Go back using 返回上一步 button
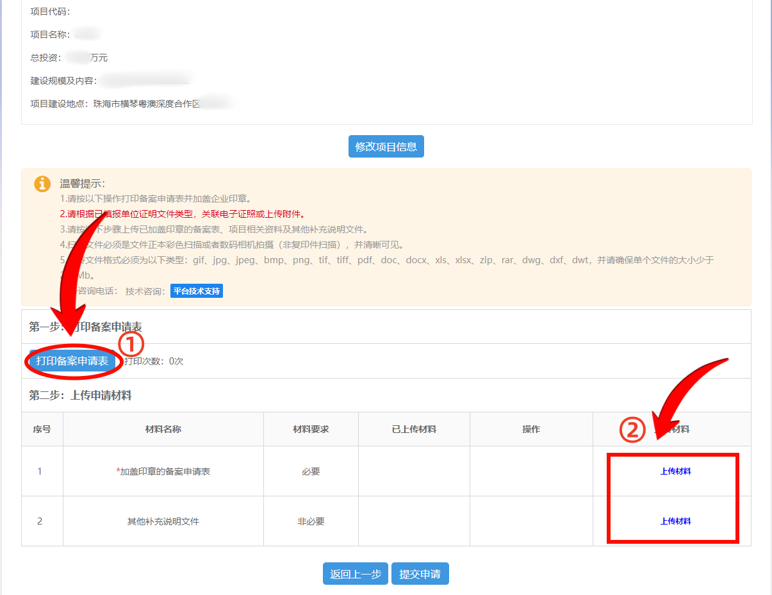Screen dimensions: 772x595 point(355,573)
